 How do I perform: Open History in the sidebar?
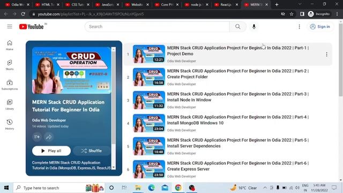[10, 124]
